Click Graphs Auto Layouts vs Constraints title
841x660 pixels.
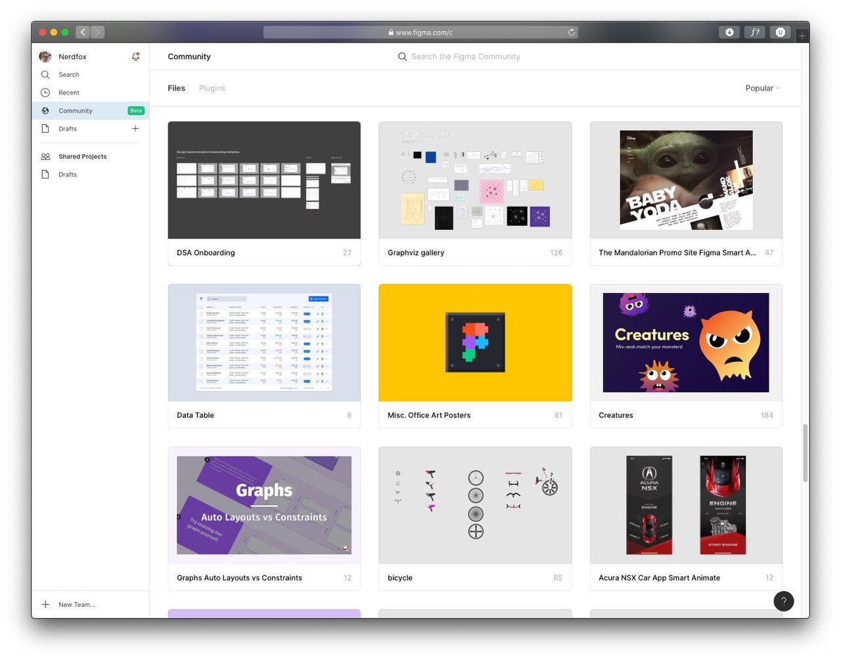tap(239, 579)
